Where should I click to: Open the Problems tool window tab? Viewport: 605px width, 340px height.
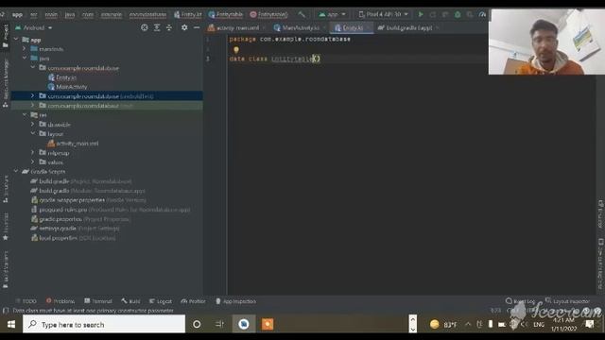[60, 301]
